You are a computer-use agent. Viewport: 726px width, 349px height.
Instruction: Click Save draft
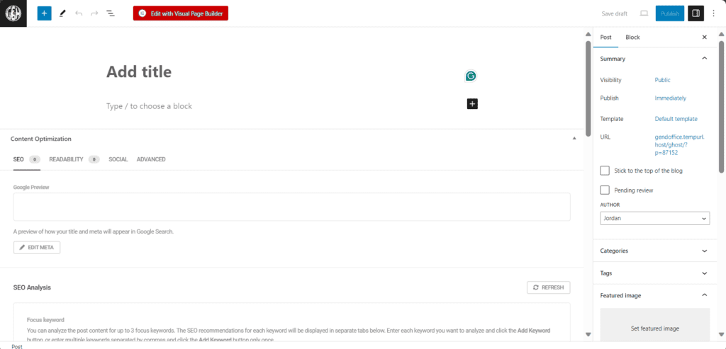click(x=614, y=13)
